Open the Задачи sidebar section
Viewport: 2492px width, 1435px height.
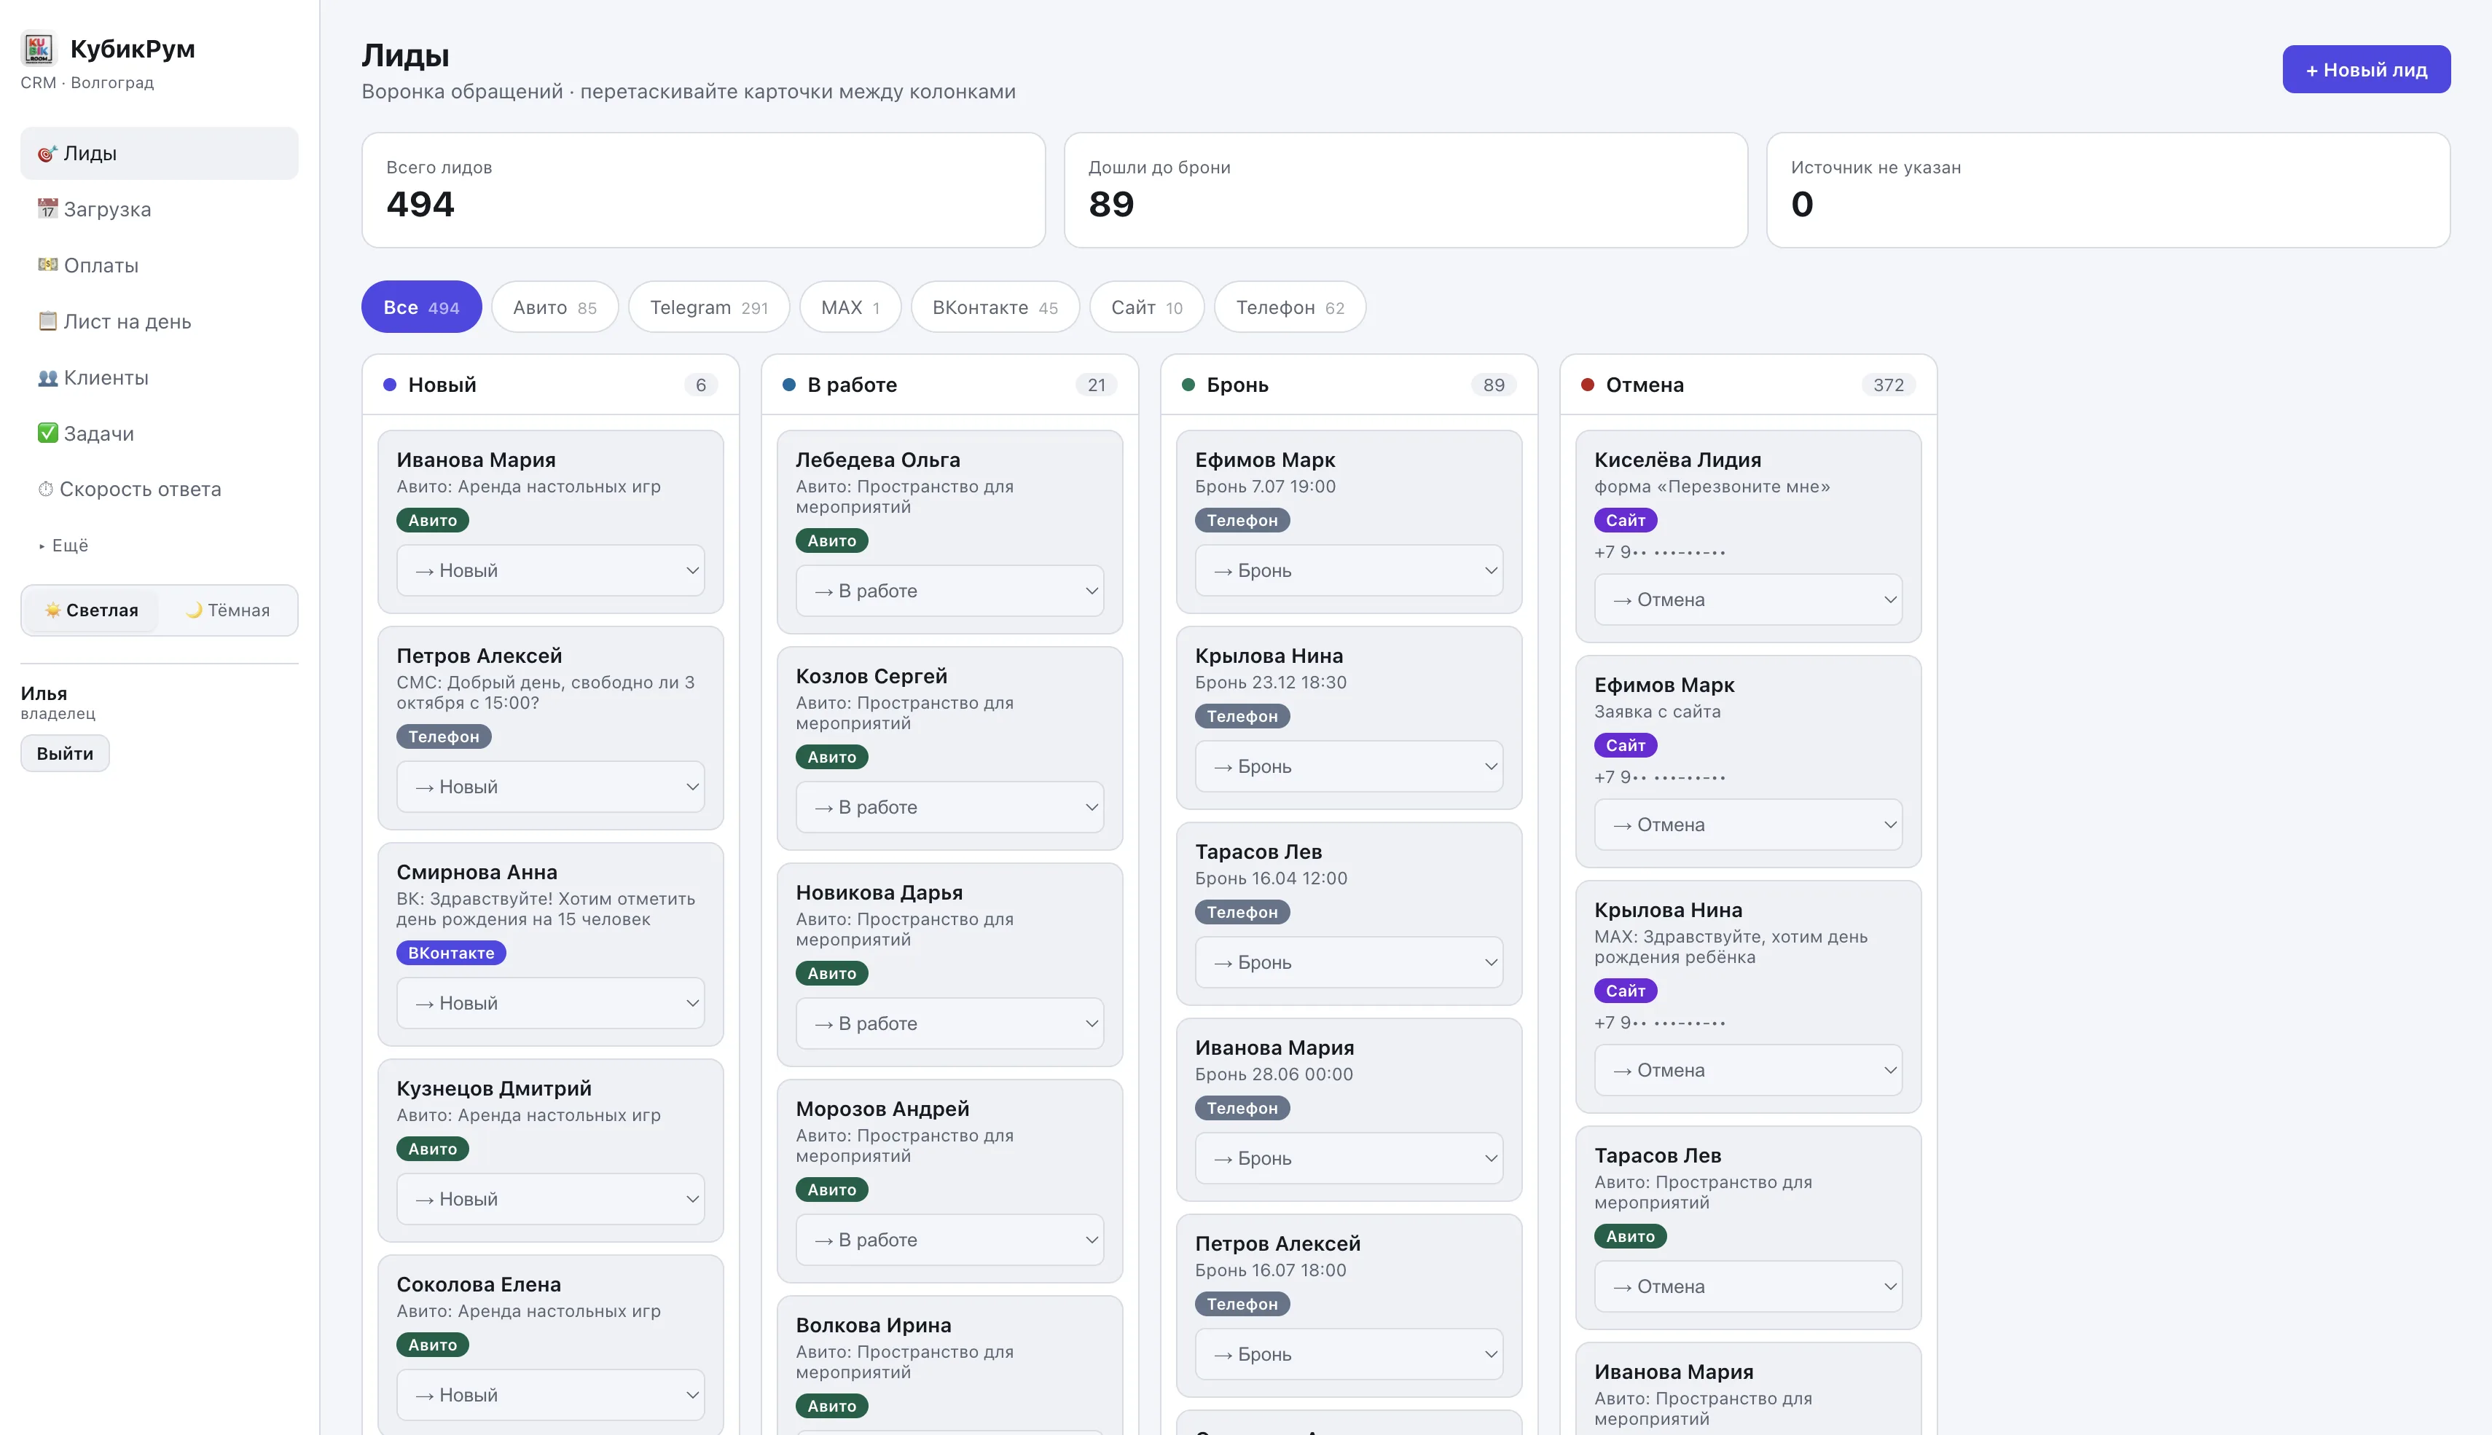[160, 433]
